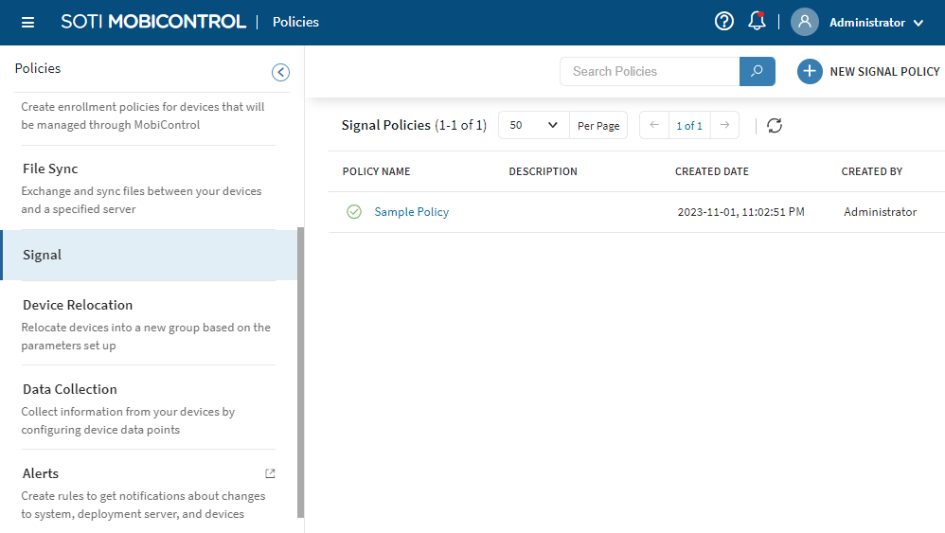
Task: Click the Administrator cell in Sample Policy row
Action: tap(880, 212)
